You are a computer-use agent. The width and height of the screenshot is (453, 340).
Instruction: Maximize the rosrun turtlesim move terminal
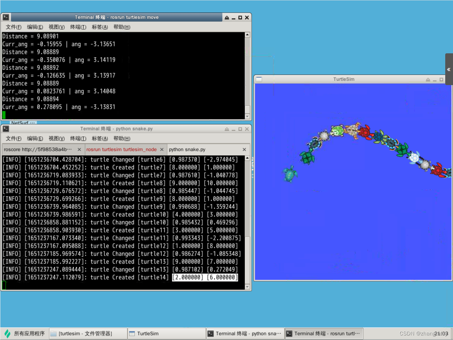tap(240, 17)
